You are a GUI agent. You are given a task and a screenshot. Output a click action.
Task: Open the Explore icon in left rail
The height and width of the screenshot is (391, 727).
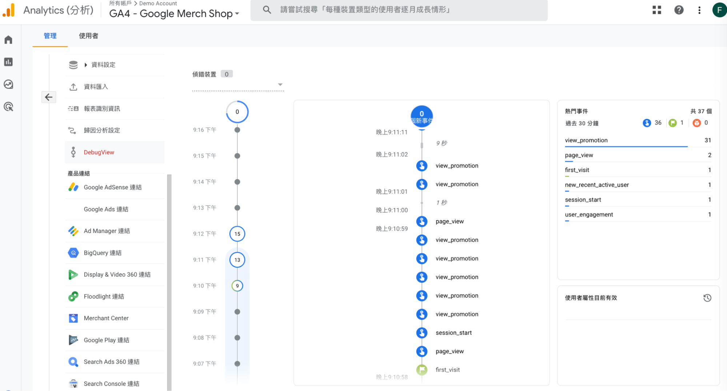(8, 84)
